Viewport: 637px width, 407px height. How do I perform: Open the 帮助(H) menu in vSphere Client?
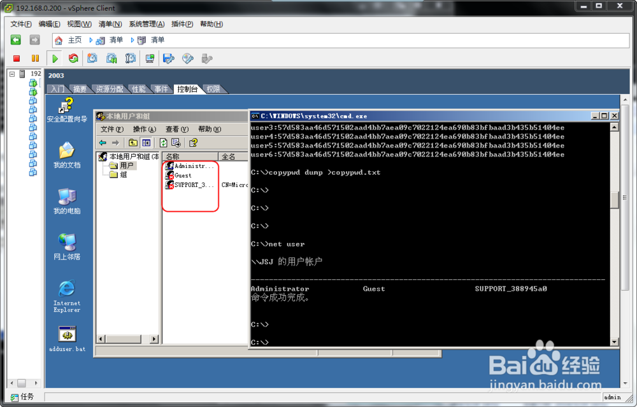coord(211,24)
